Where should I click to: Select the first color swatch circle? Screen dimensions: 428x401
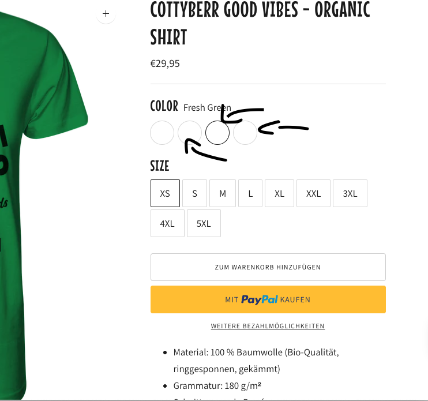[x=162, y=133]
